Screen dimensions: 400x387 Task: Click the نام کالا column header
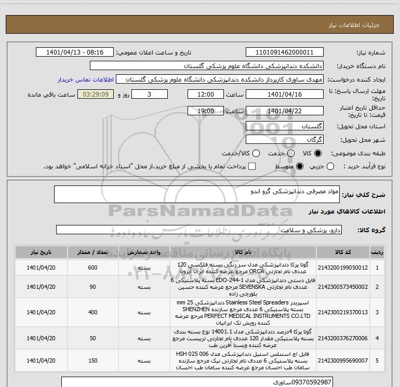point(243,252)
